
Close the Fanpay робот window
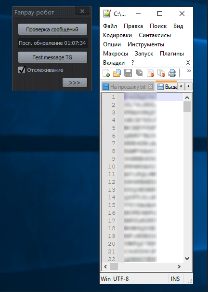[82, 12]
